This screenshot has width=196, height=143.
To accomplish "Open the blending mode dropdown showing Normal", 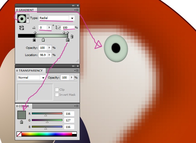I will click(x=31, y=78).
